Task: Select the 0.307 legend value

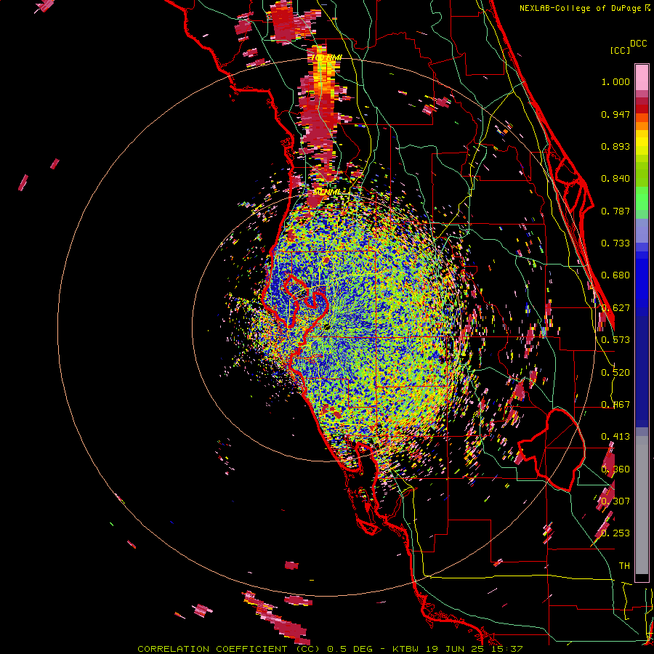Action: point(615,501)
